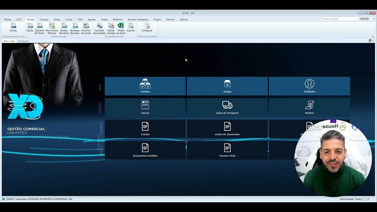377x212 pixels.
Task: Open the Sistema ribbon tab
Action: 184,19
